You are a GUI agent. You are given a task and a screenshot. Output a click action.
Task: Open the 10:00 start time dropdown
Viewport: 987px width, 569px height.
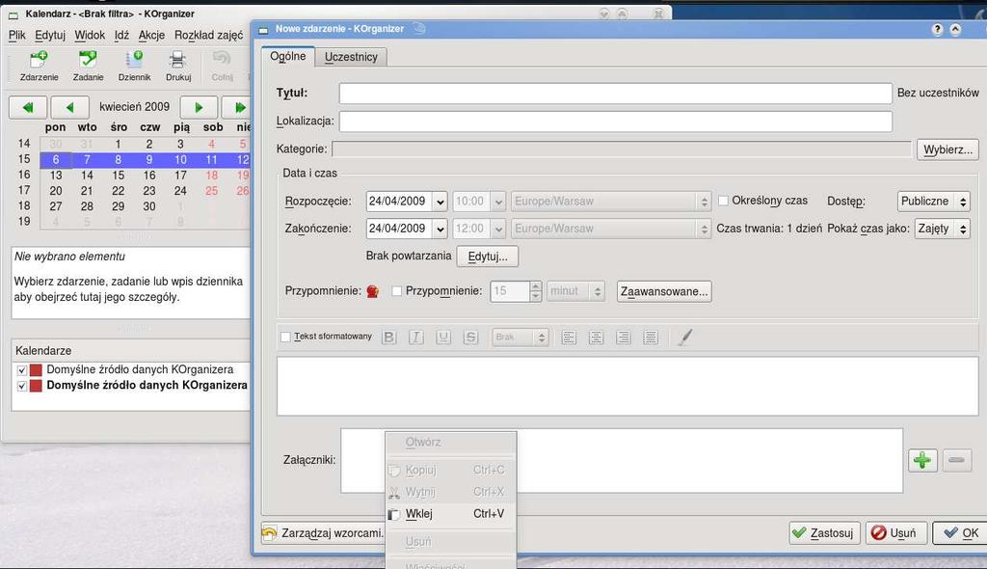pos(498,202)
